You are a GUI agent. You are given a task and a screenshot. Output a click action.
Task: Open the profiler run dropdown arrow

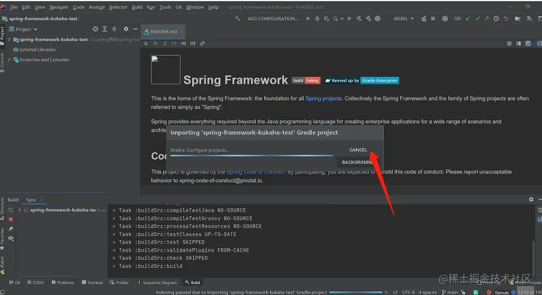(x=342, y=19)
